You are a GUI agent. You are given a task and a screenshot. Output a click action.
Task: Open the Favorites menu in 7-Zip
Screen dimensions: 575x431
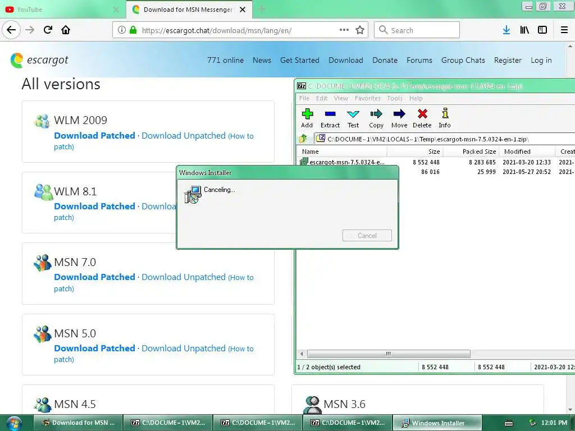click(367, 98)
